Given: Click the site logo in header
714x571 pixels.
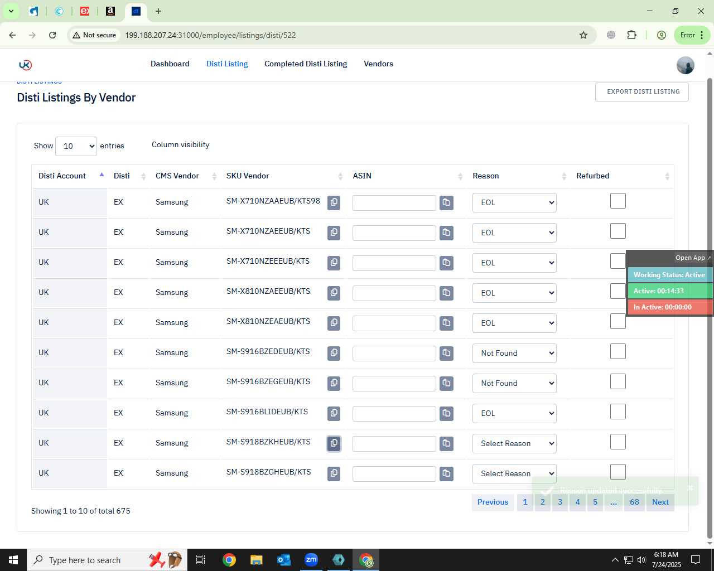Looking at the screenshot, I should pyautogui.click(x=25, y=65).
